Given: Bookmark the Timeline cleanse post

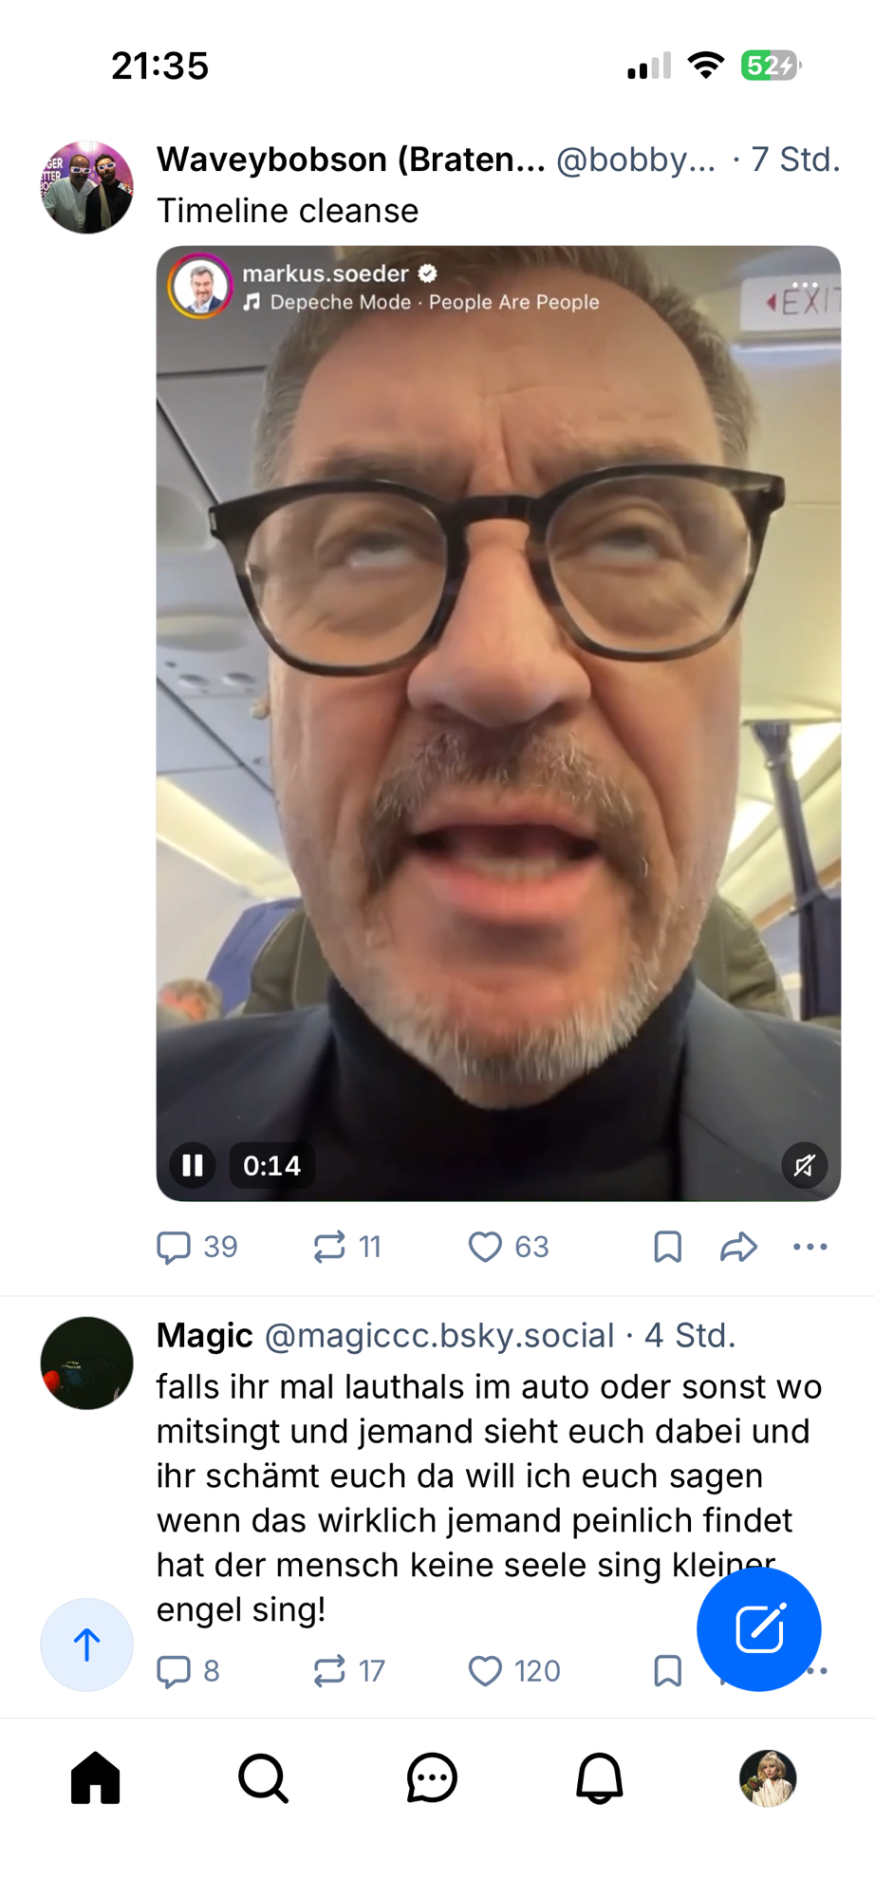Looking at the screenshot, I should (x=668, y=1247).
